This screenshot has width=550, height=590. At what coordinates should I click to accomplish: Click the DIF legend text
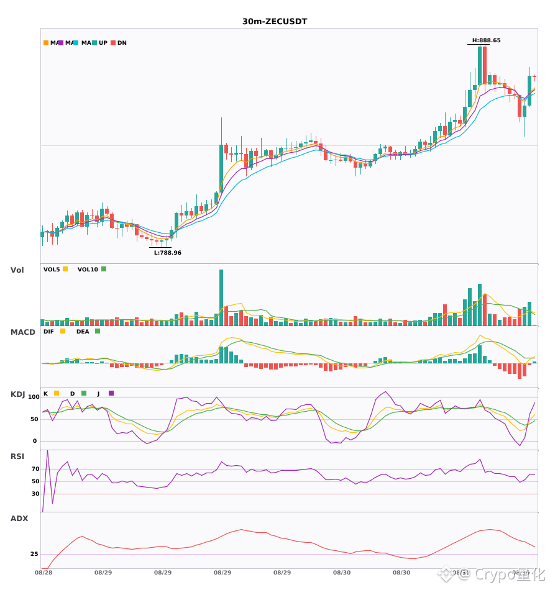48,332
